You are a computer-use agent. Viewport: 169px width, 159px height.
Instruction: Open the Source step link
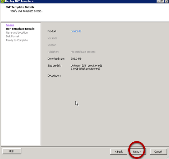tap(10, 25)
